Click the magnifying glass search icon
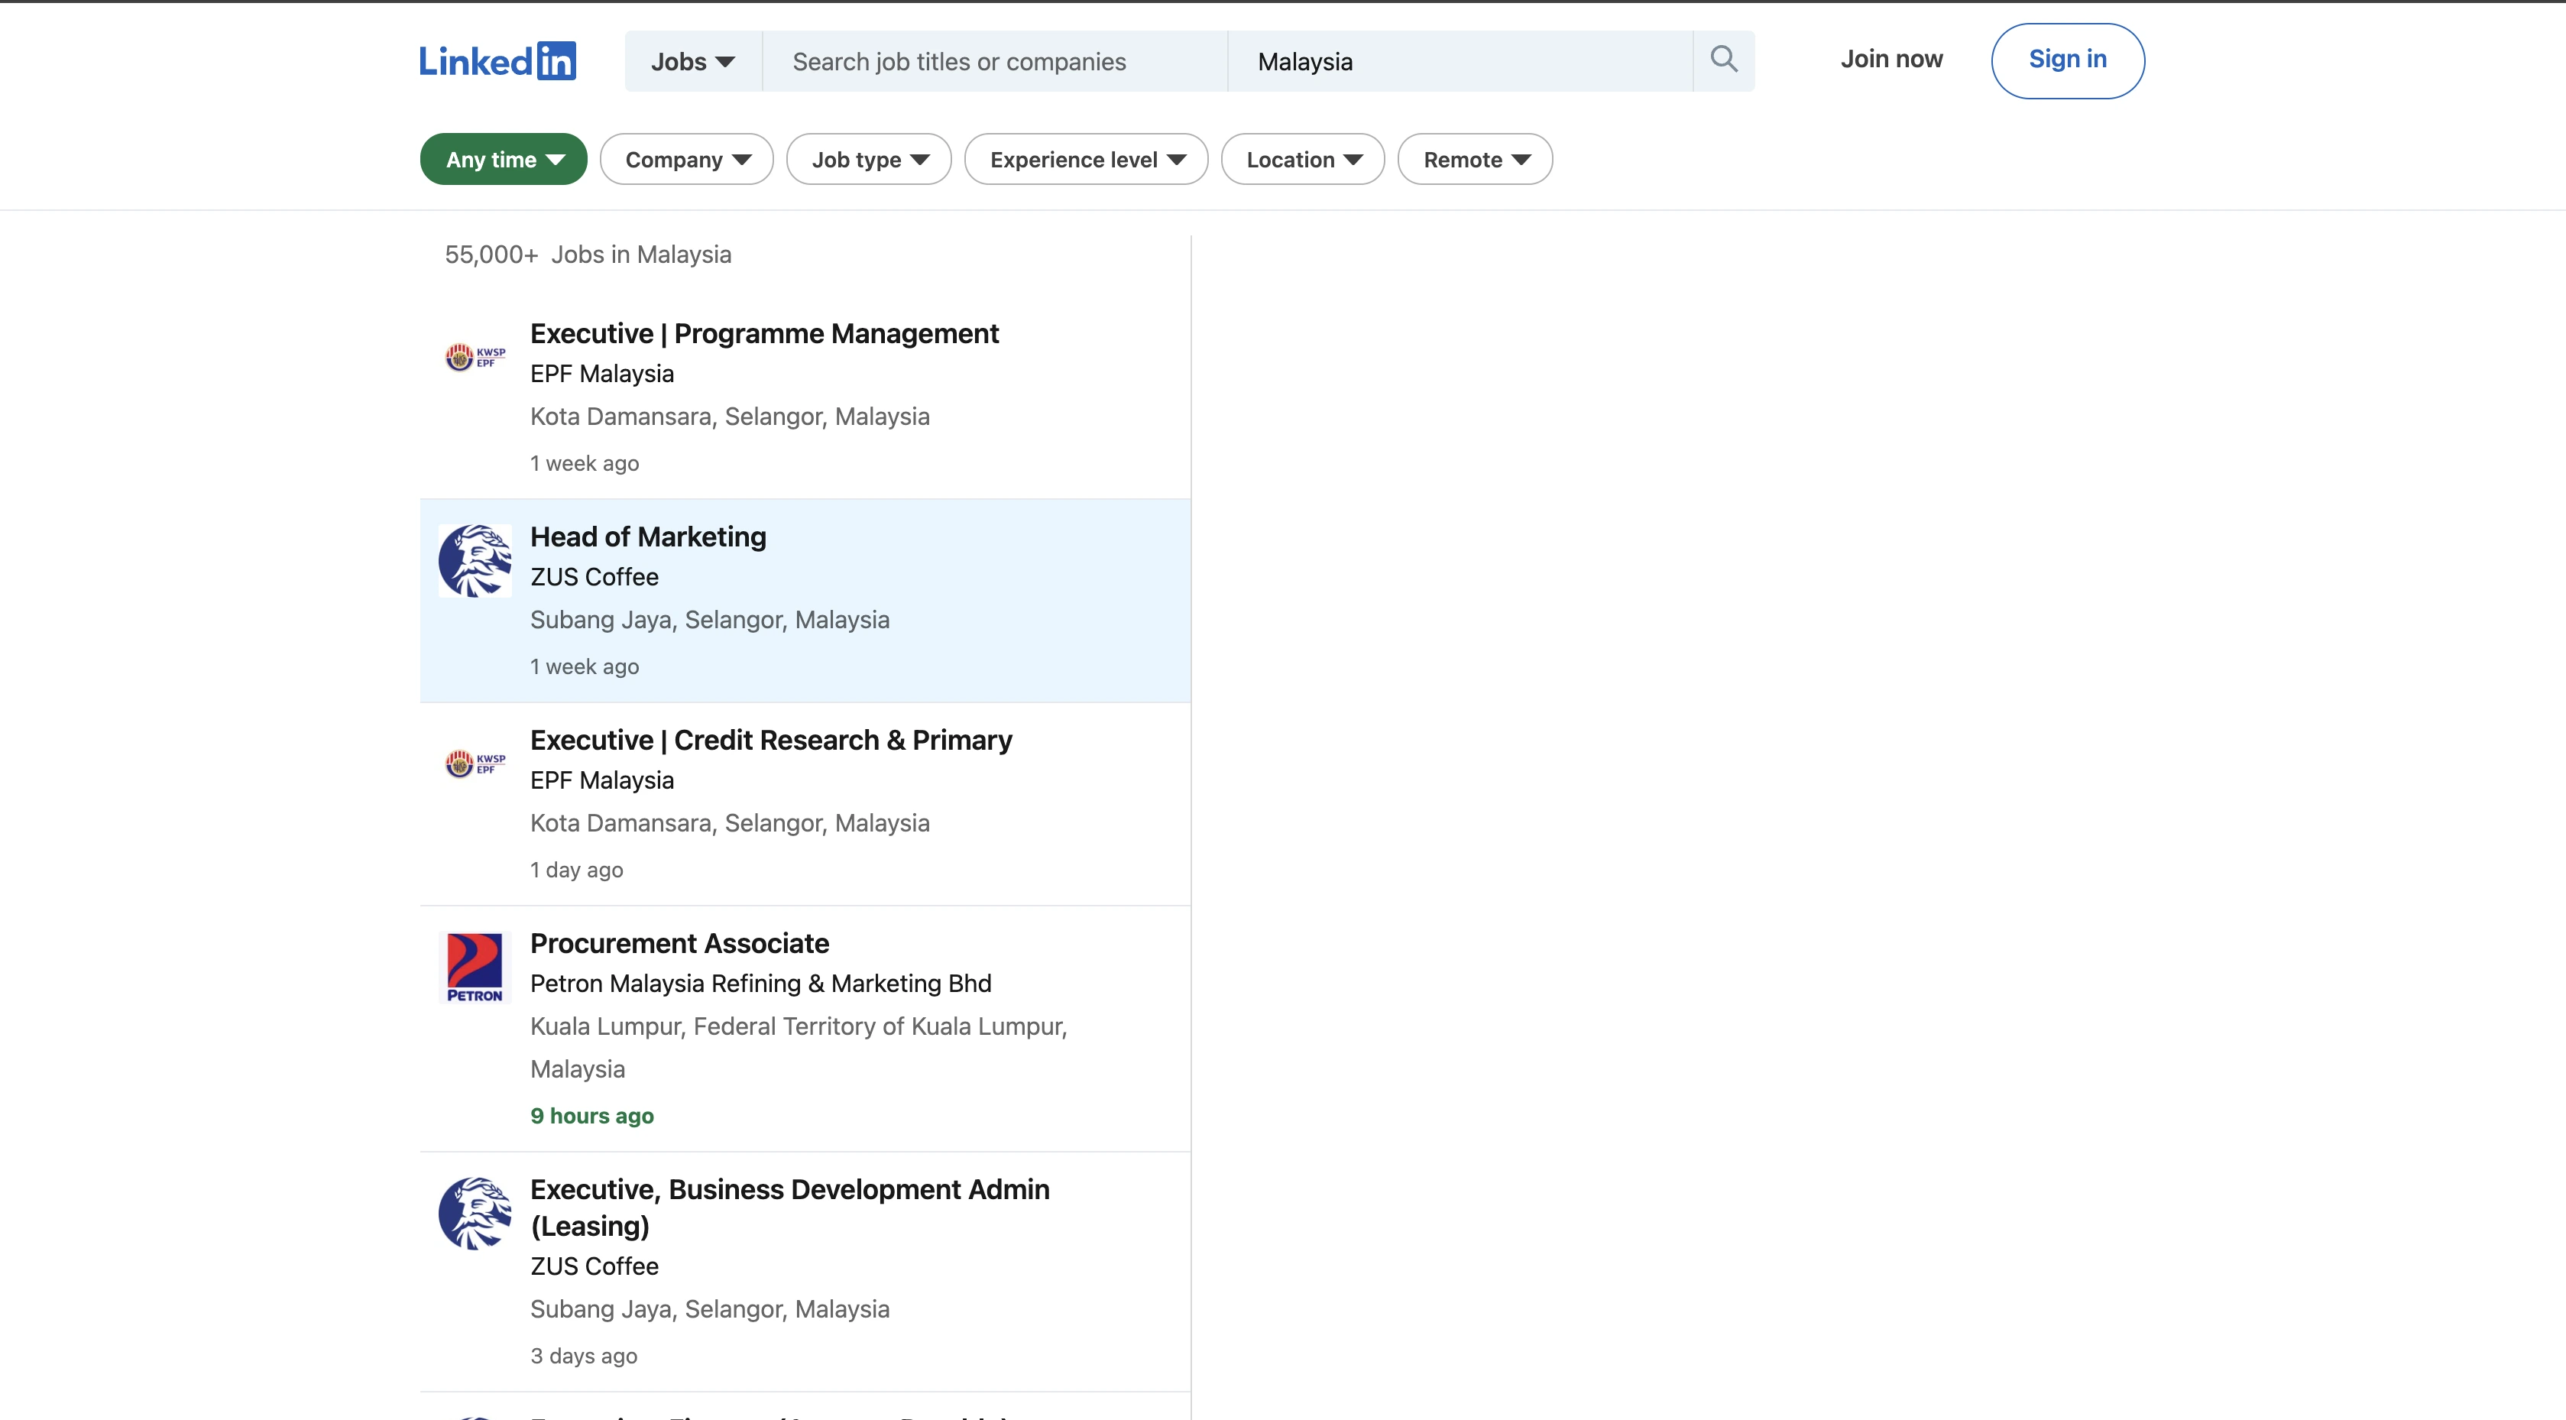2566x1420 pixels. point(1723,60)
